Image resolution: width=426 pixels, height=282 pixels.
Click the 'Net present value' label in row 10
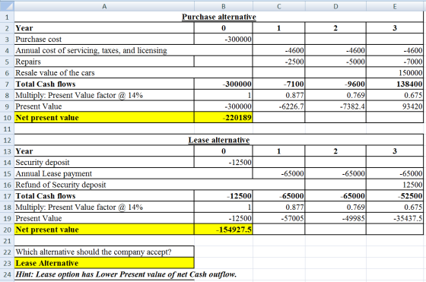[x=104, y=118]
